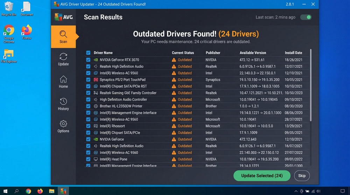Screen dimensions: 350x195
Task: Open Recycle Bin desktop icon
Action: (x=9, y=9)
